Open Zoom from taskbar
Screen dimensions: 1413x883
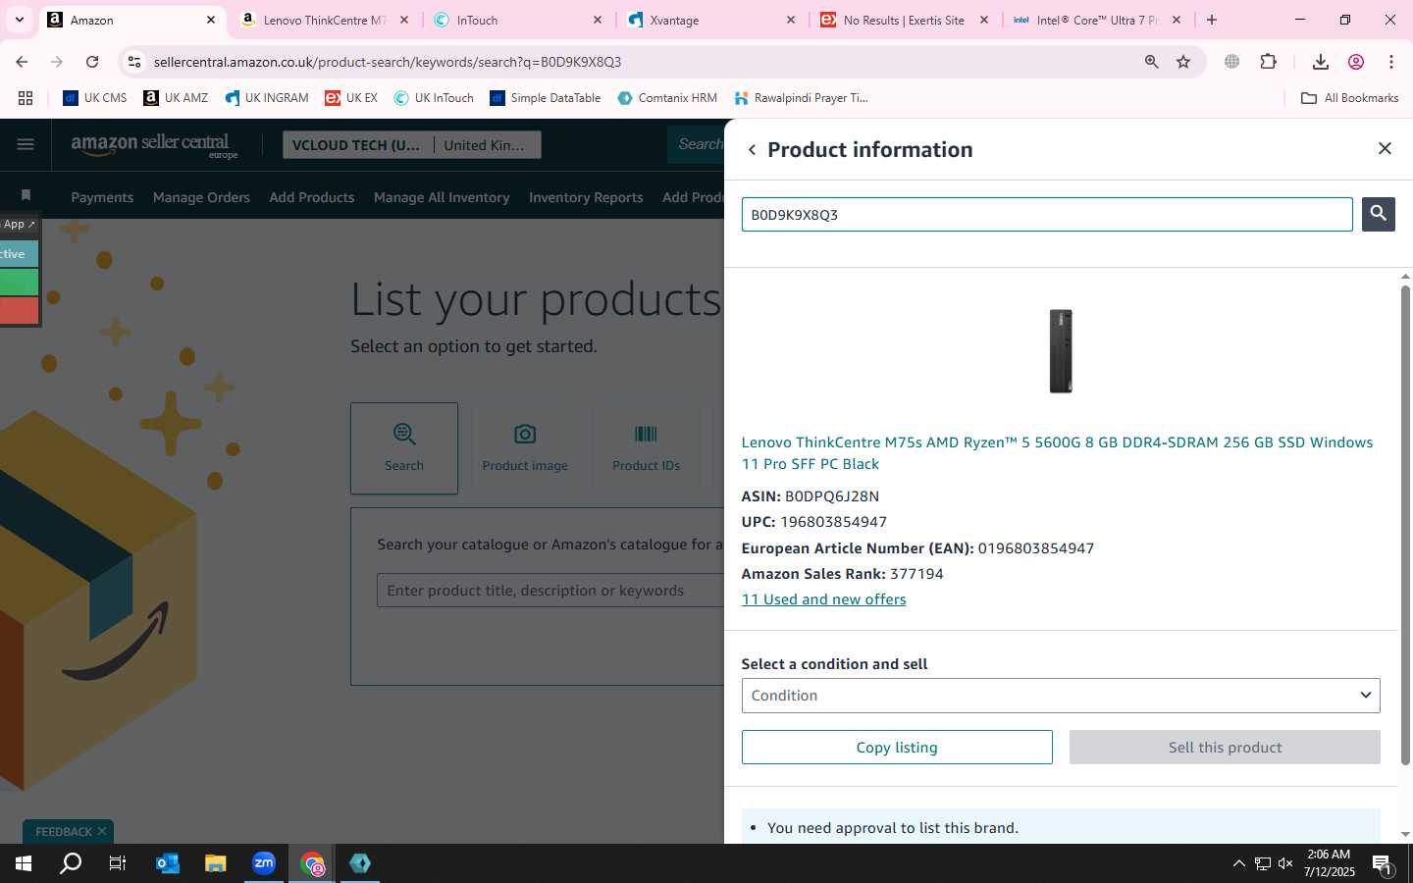tap(264, 863)
